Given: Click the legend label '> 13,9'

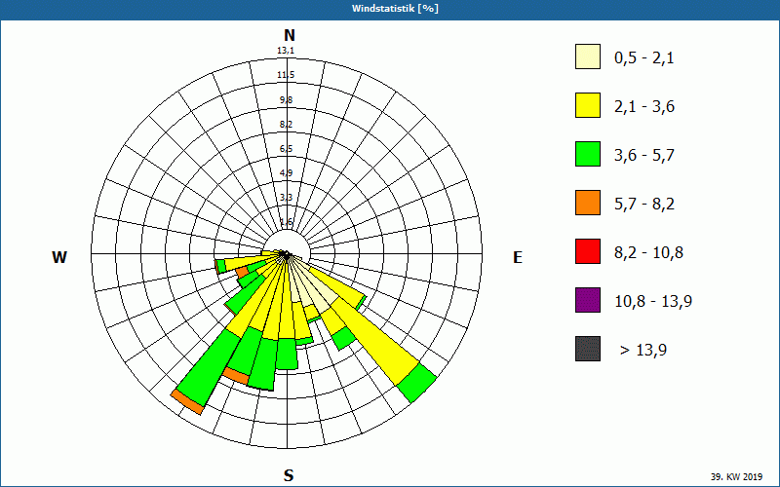Looking at the screenshot, I should [643, 351].
